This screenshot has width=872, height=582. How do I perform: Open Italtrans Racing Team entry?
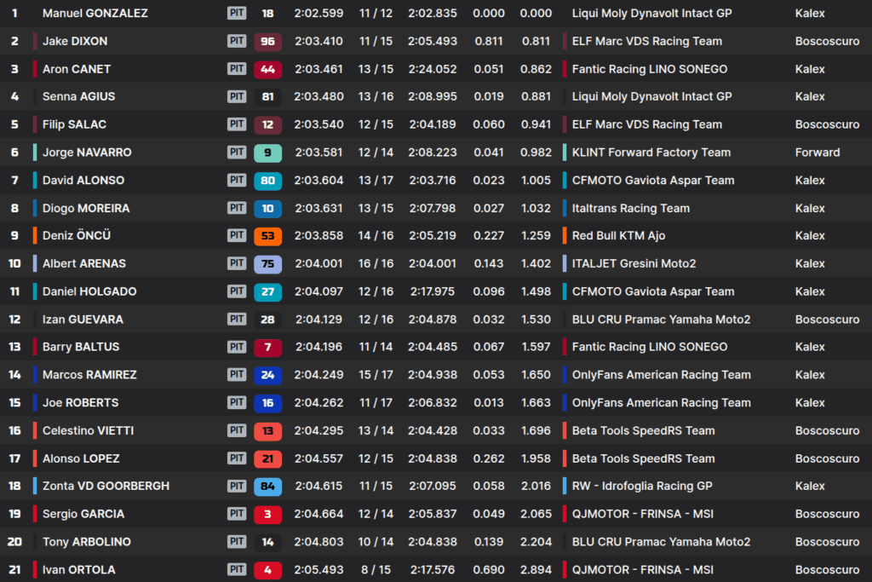coord(630,209)
